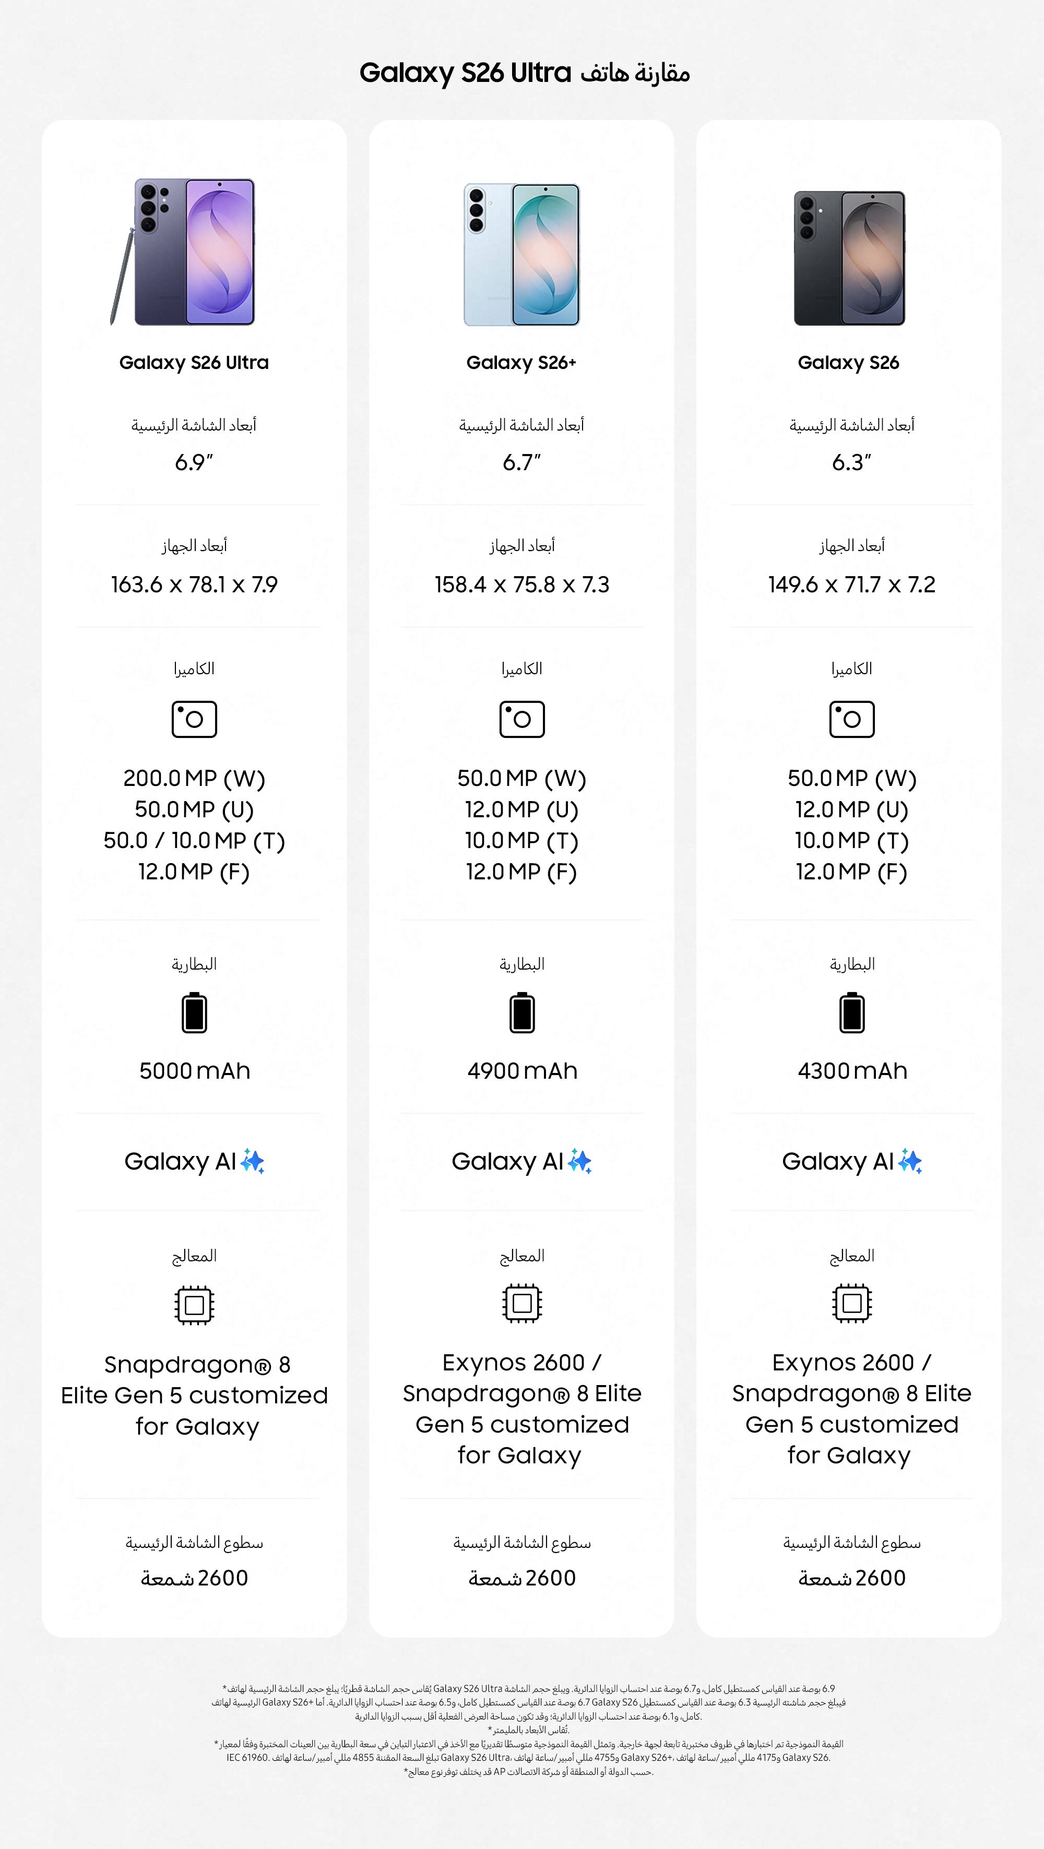Click the processor chip icon for Galaxy S26+
Viewport: 1044px width, 1849px height.
point(522,1304)
